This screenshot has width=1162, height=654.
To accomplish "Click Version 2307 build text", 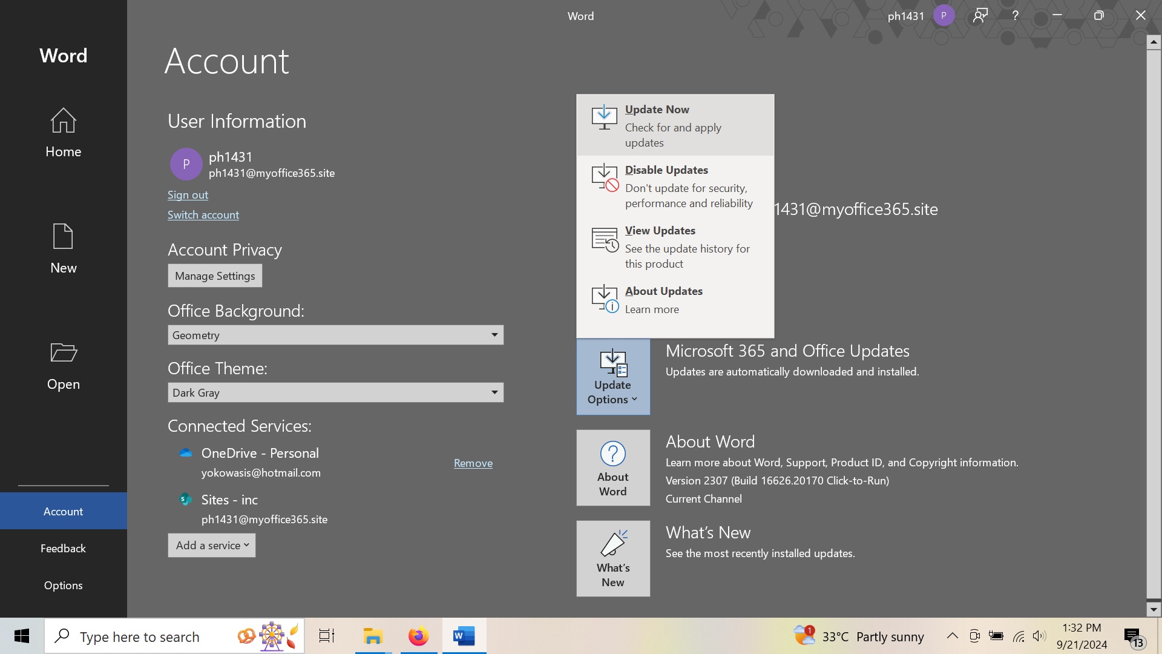I will (777, 480).
